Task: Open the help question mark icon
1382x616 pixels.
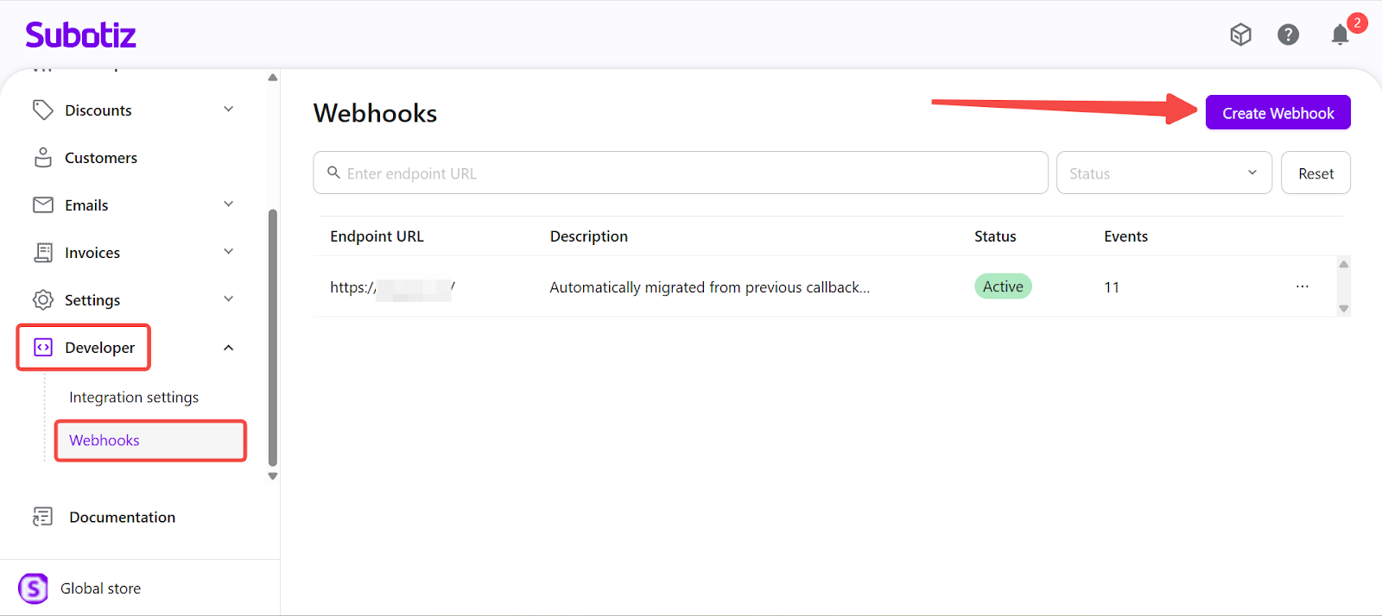Action: point(1288,35)
